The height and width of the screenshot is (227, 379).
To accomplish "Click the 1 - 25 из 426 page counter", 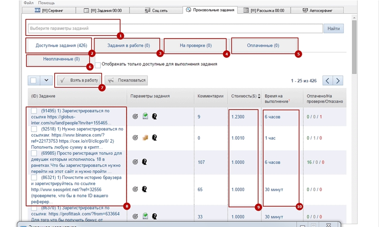I will point(304,81).
